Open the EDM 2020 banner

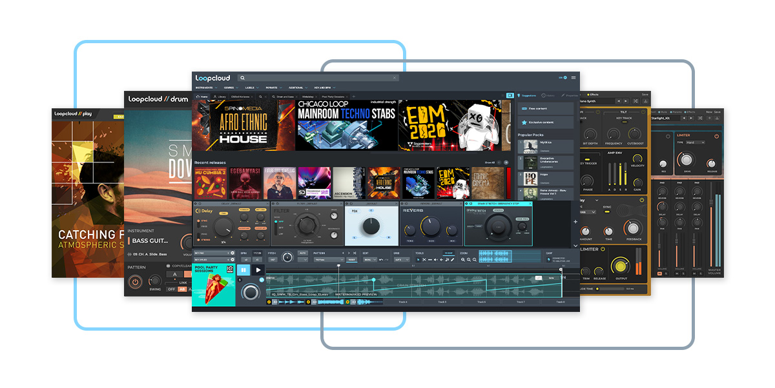(x=449, y=125)
